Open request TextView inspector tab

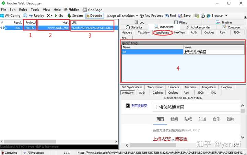[x=144, y=33]
